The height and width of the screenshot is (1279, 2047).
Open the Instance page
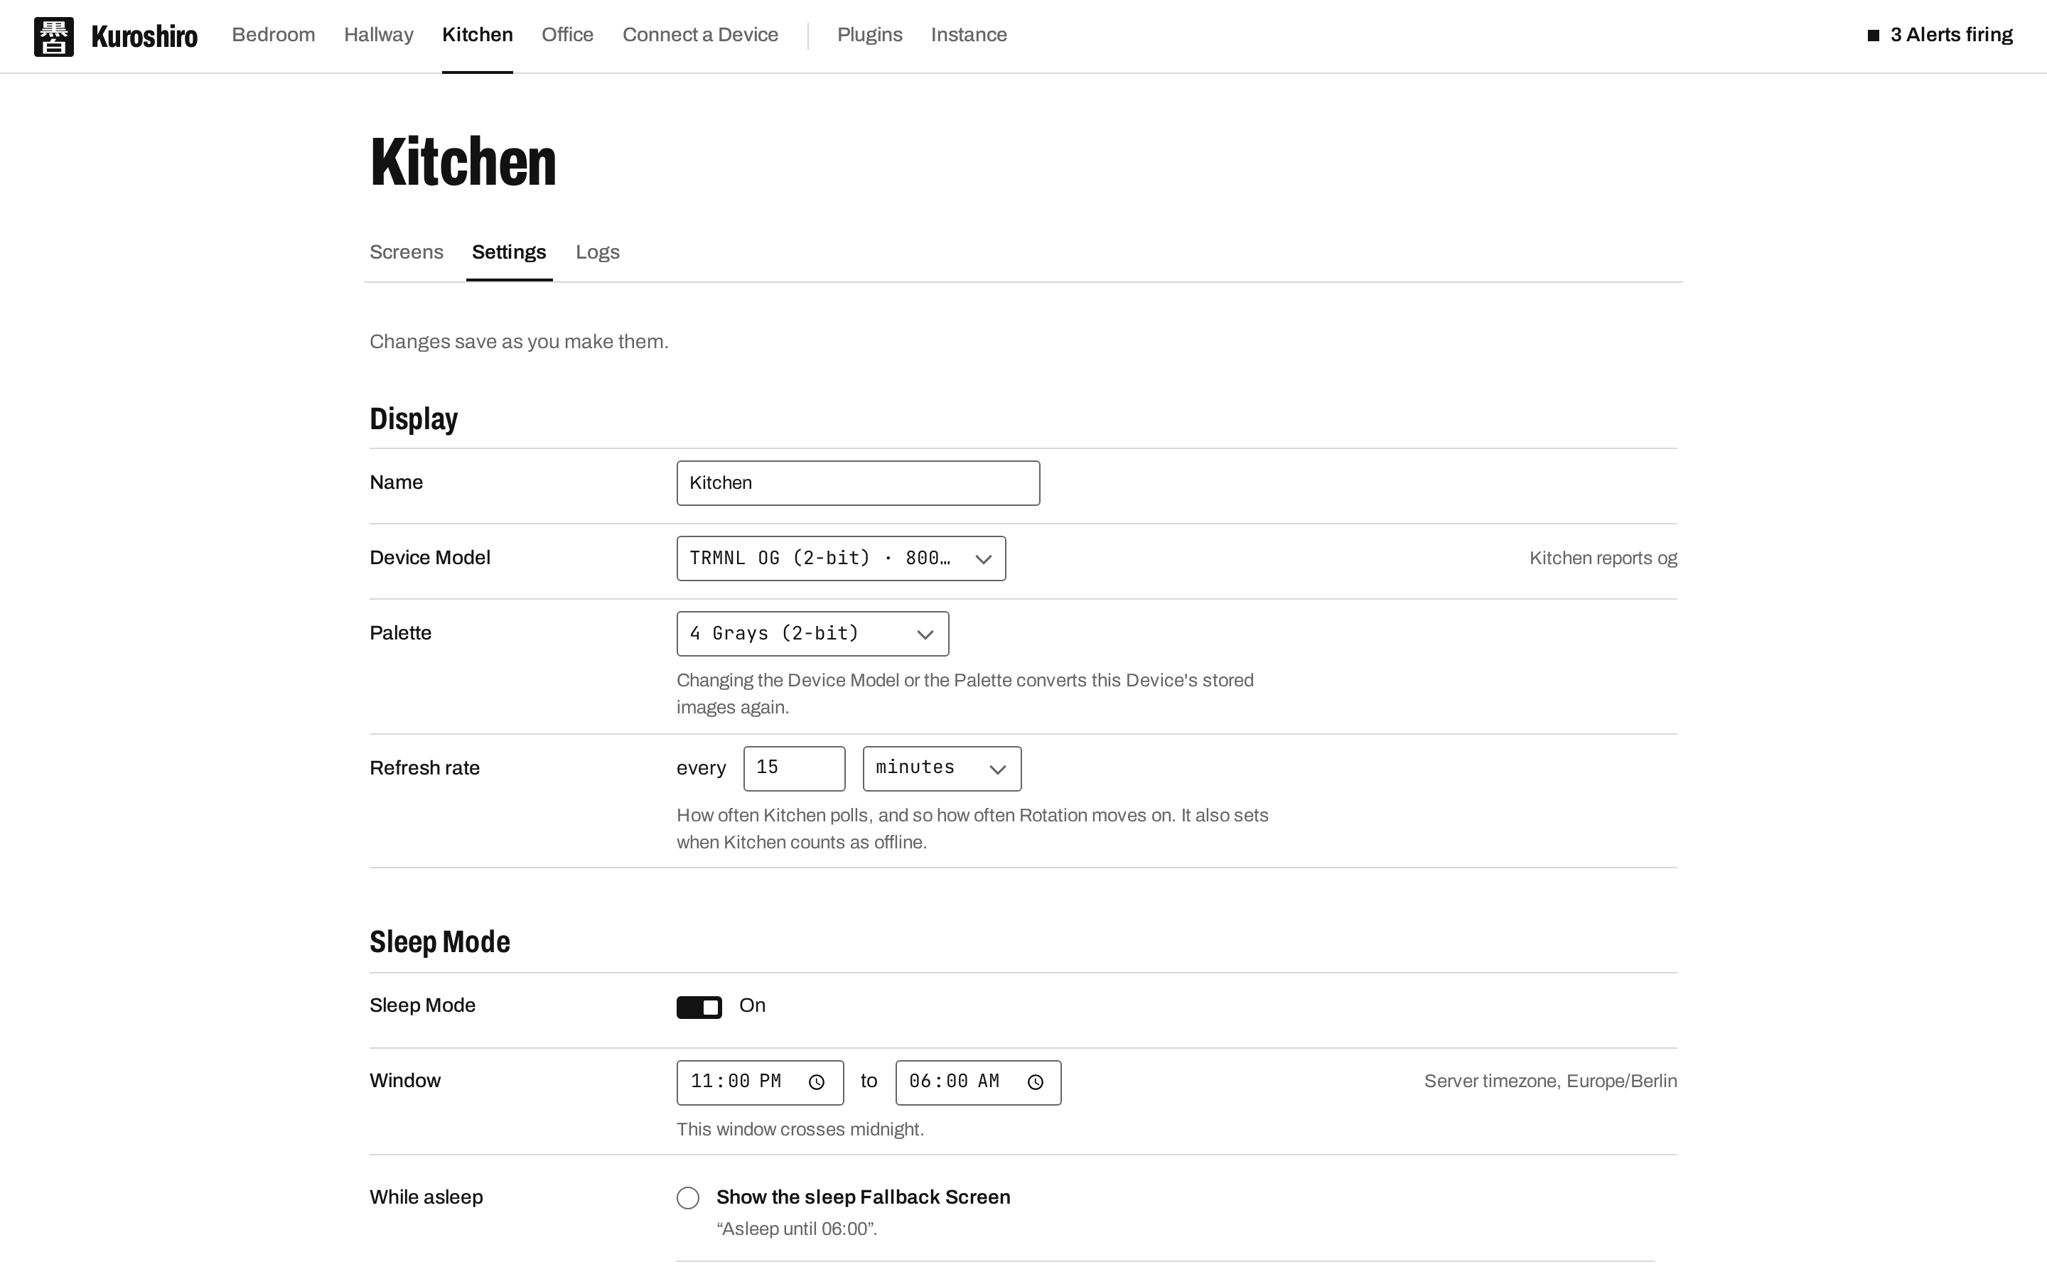pyautogui.click(x=969, y=35)
